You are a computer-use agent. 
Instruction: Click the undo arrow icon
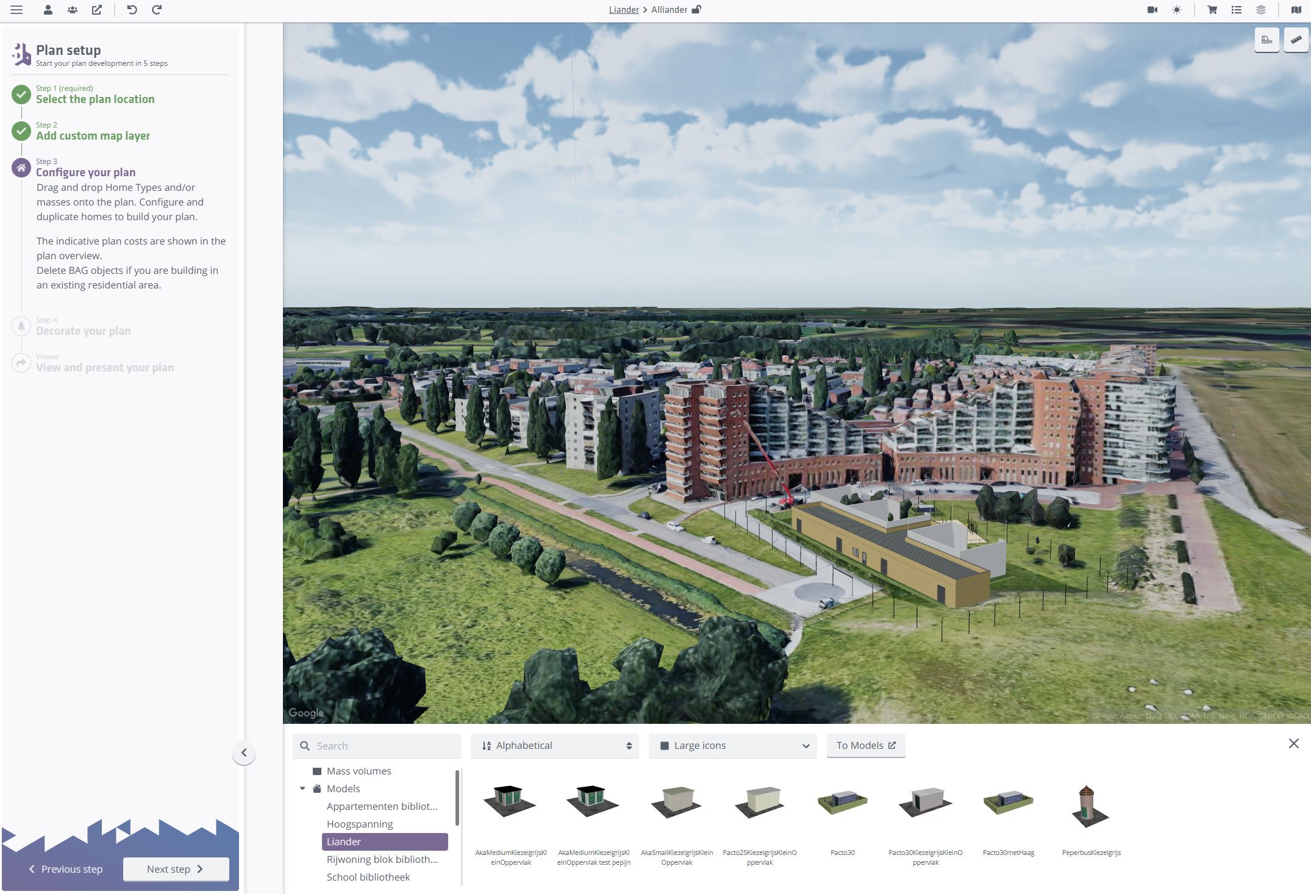click(x=132, y=10)
